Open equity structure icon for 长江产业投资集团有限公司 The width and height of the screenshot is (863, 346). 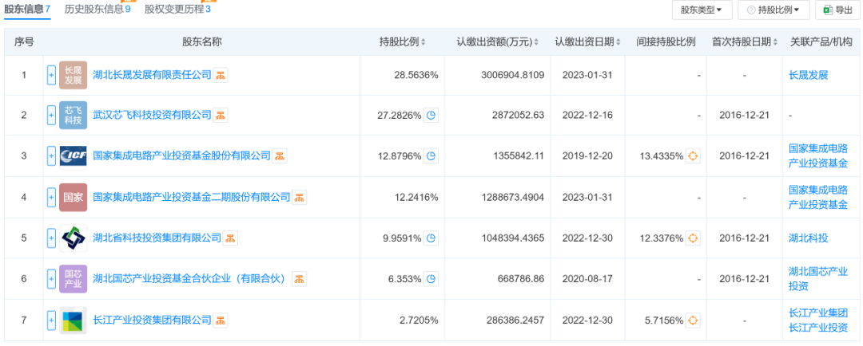[x=221, y=320]
